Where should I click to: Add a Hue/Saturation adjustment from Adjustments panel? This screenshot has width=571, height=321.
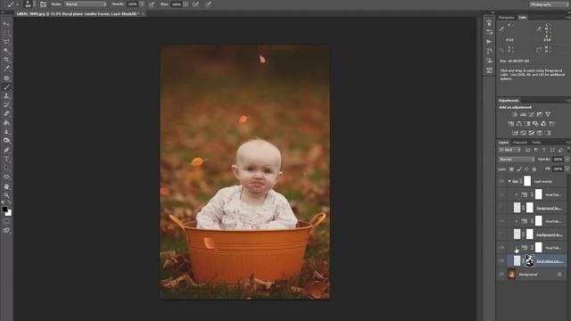[511, 124]
